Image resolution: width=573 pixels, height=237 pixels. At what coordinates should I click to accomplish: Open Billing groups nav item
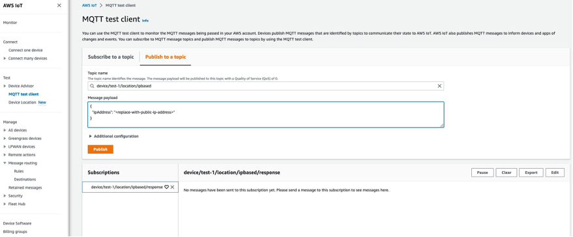point(15,232)
